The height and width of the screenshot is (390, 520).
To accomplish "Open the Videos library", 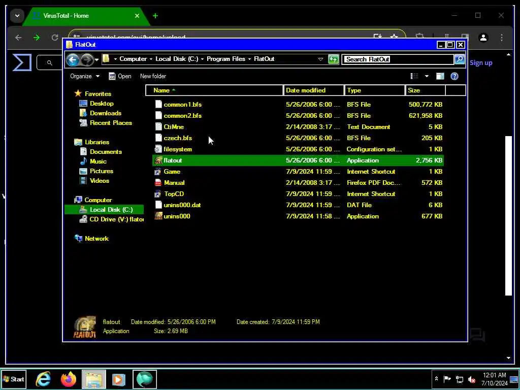I will click(100, 181).
